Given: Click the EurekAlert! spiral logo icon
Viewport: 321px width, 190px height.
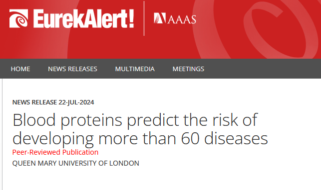Looking at the screenshot, I should click(18, 18).
